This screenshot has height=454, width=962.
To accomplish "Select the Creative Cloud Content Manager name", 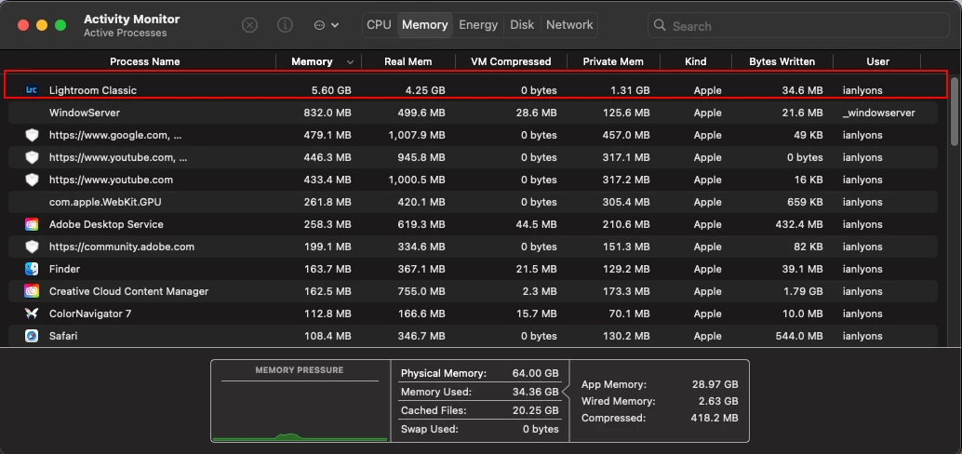I will 128,291.
